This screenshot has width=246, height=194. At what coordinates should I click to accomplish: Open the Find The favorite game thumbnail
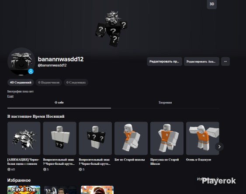click(24, 190)
